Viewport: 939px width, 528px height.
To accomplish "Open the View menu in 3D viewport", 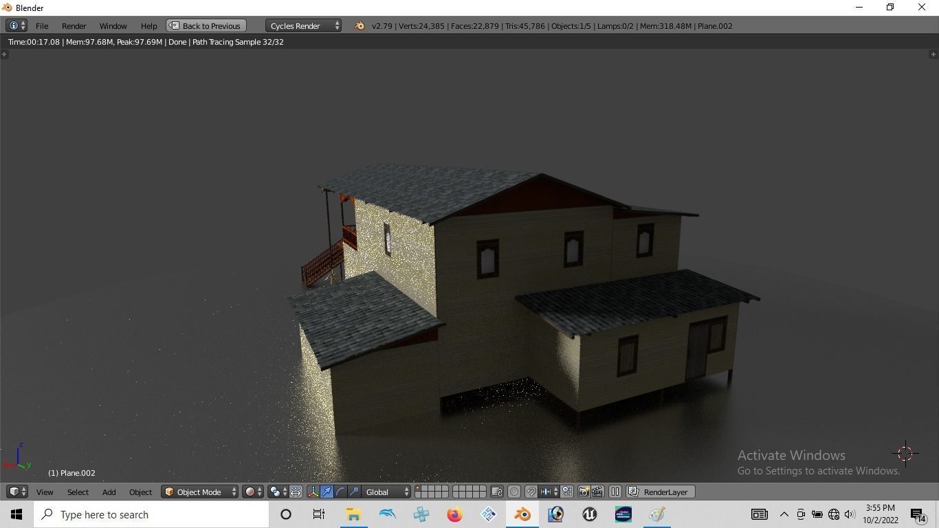I will pos(45,492).
